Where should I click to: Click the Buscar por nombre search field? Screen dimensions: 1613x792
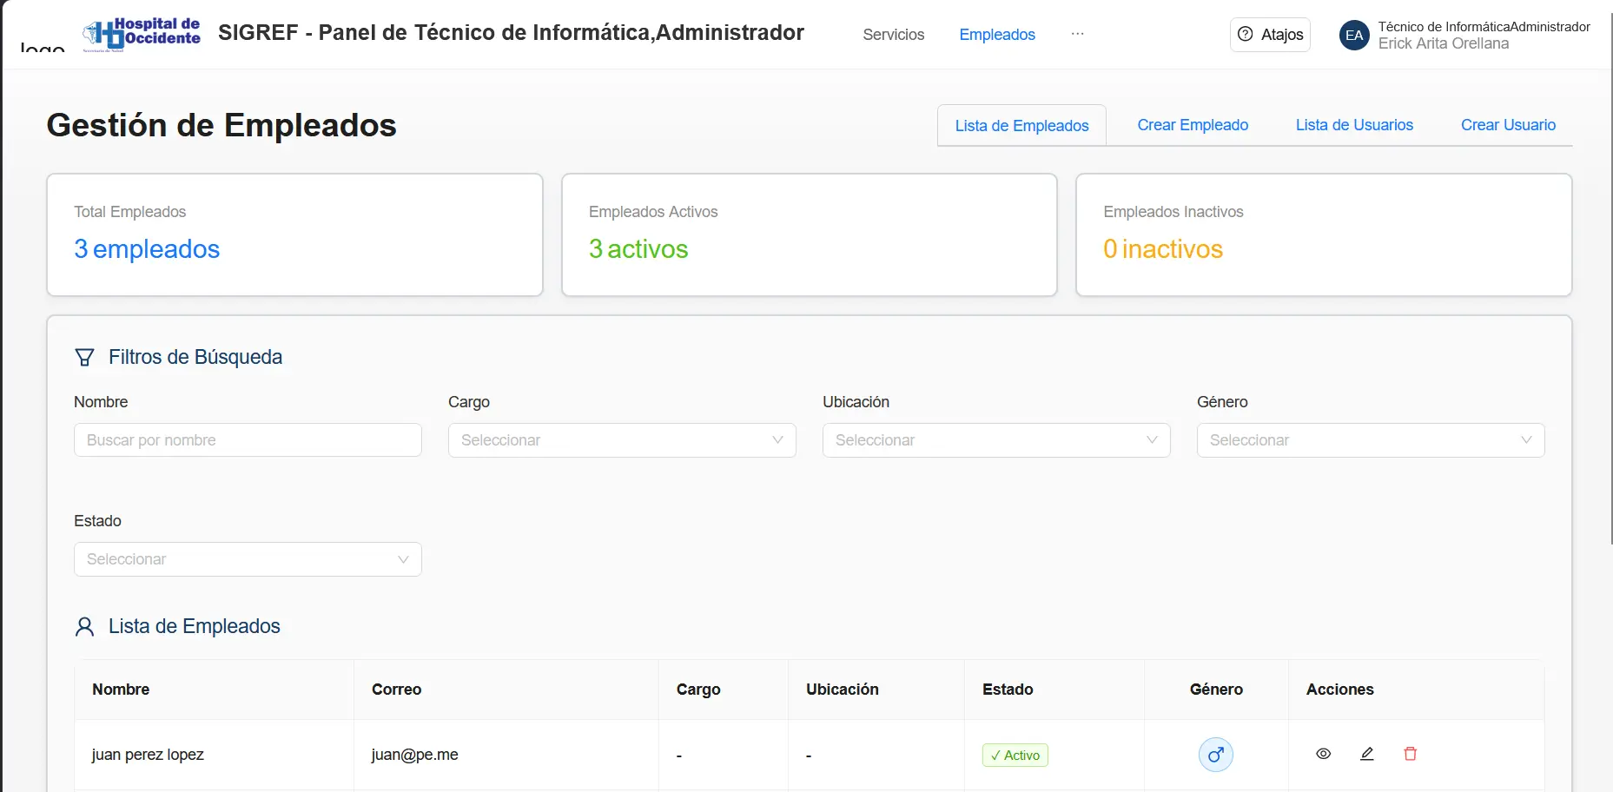coord(248,440)
